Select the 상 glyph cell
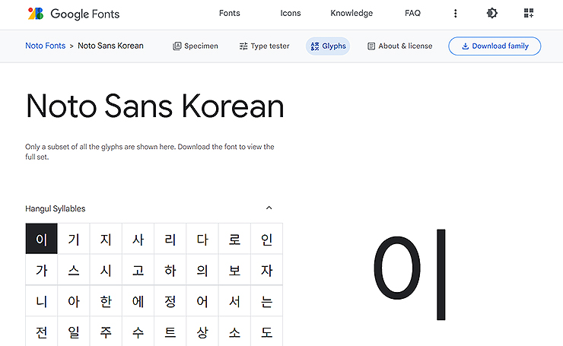This screenshot has width=563, height=346. [x=202, y=332]
